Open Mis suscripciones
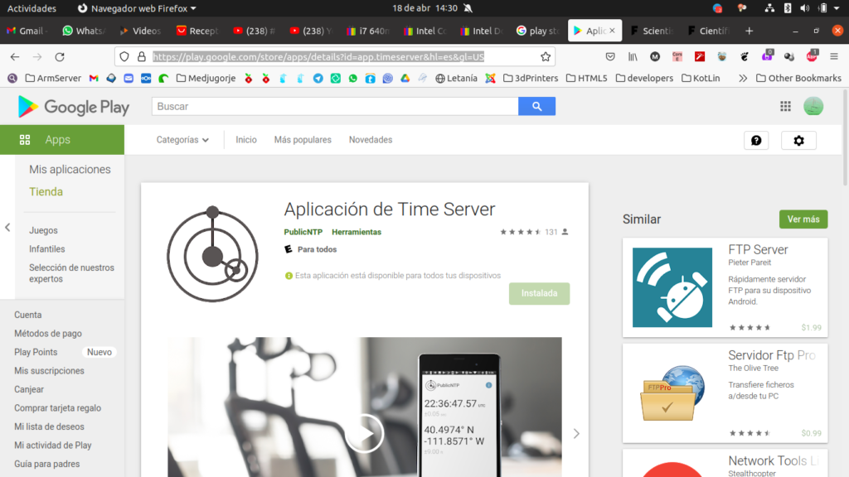Viewport: 849px width, 477px height. pos(49,371)
